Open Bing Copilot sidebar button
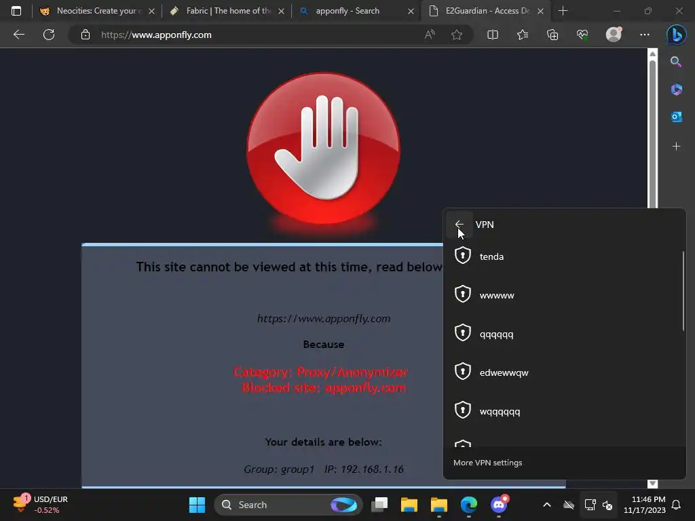The width and height of the screenshot is (695, 521). coord(677,35)
